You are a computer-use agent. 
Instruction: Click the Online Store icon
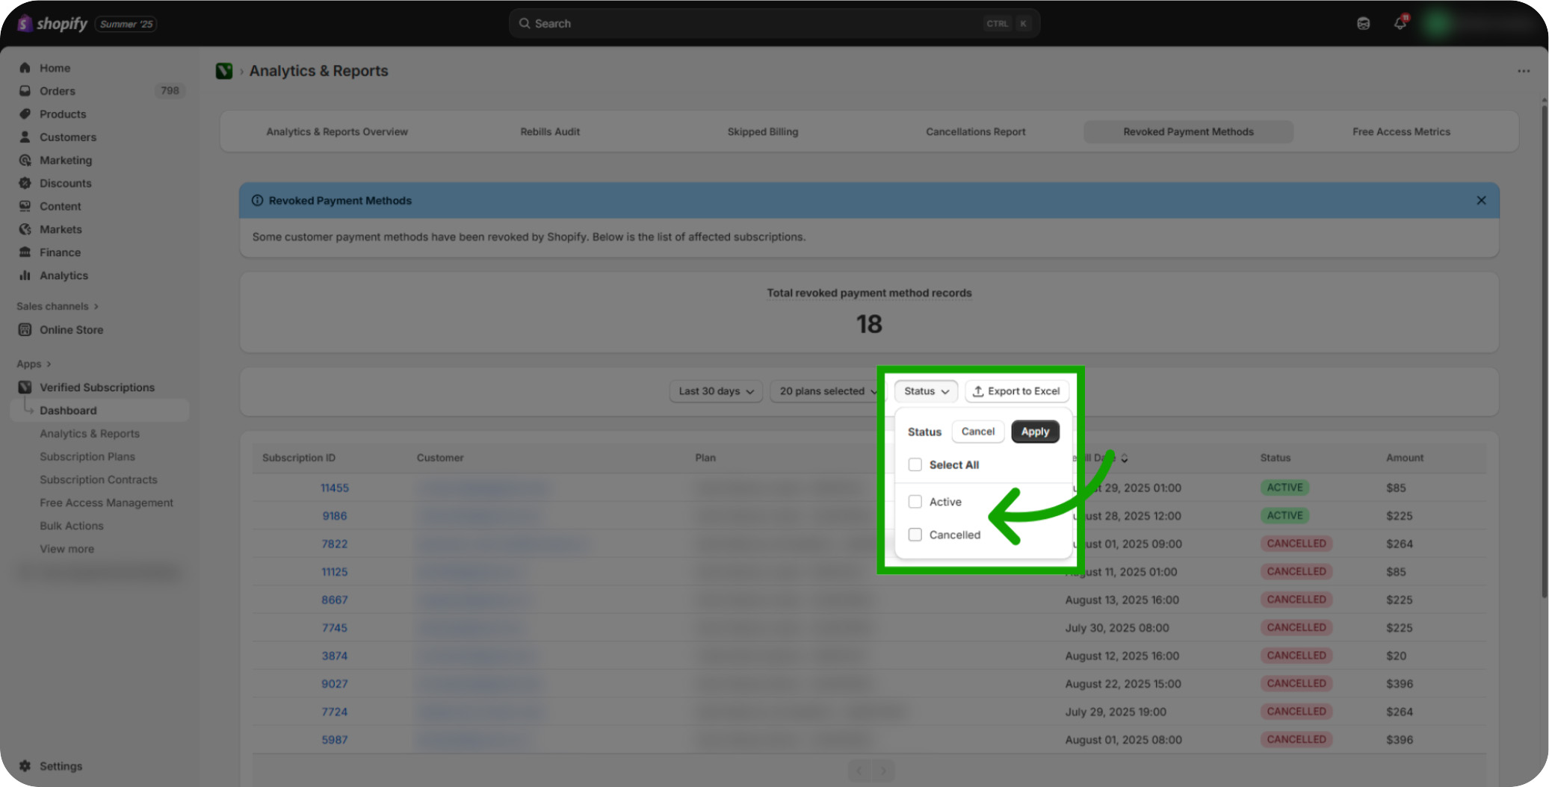(25, 330)
